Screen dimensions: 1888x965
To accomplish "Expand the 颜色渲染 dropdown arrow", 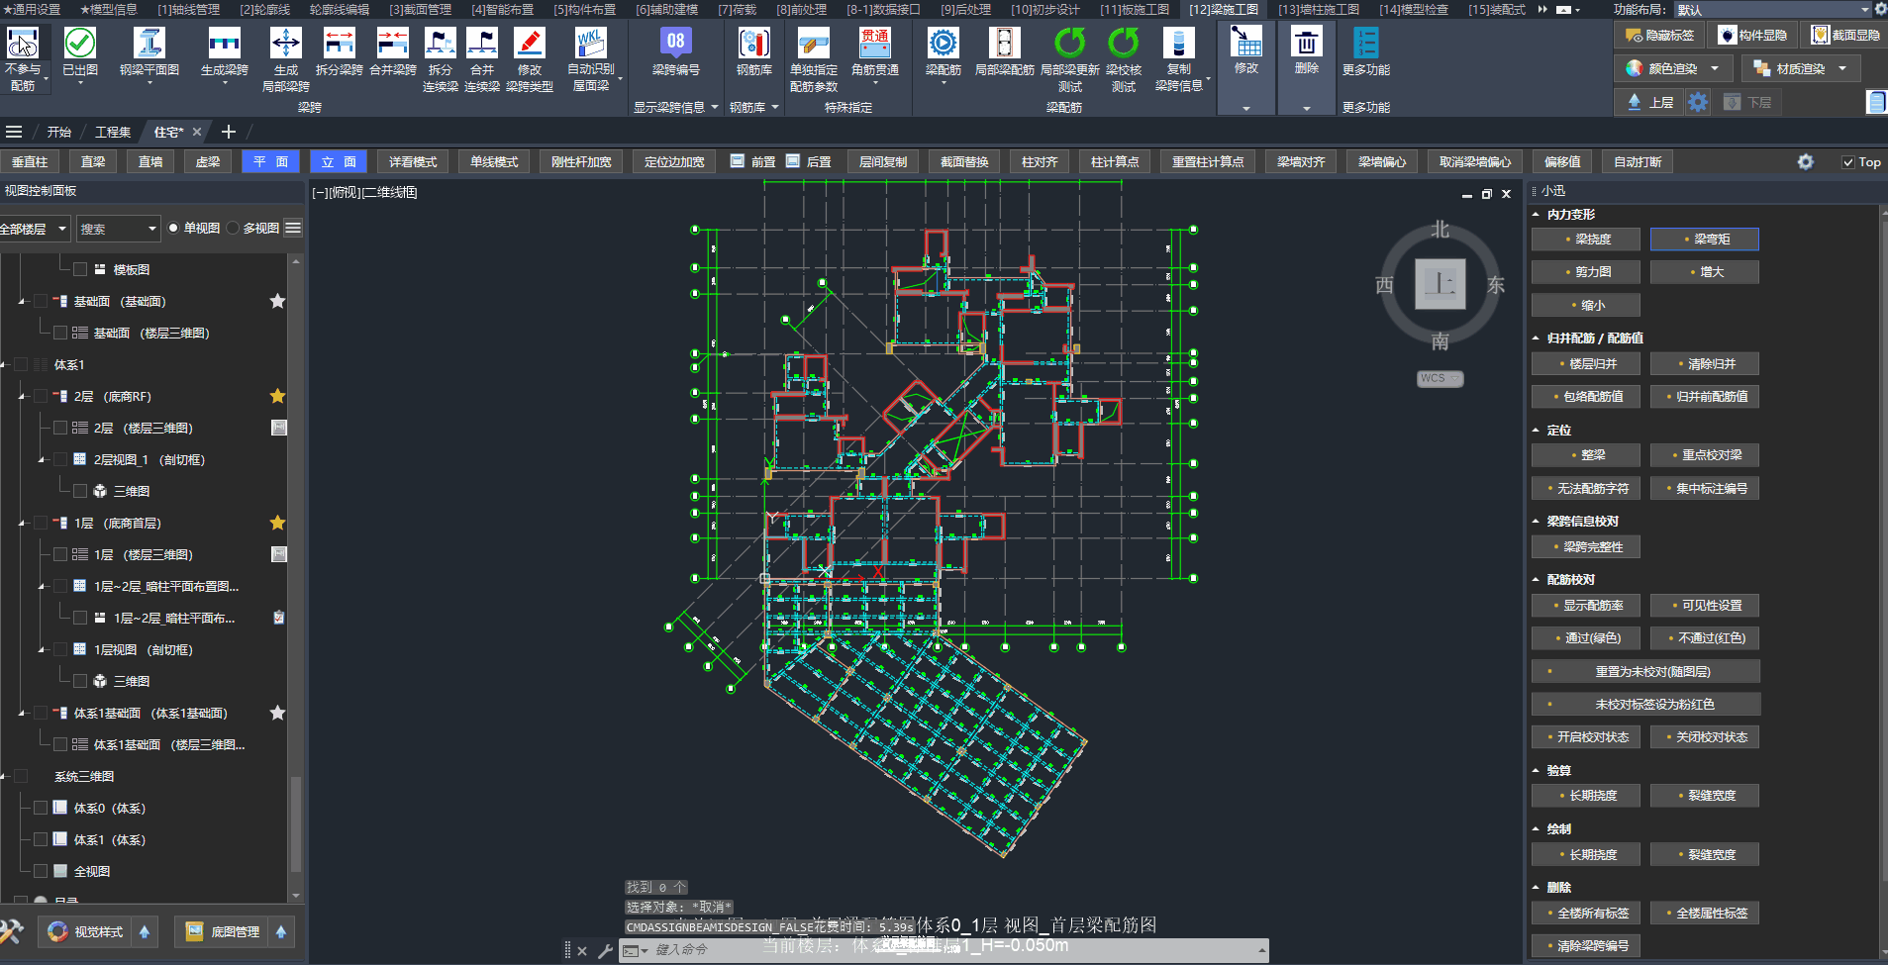I will point(1715,68).
